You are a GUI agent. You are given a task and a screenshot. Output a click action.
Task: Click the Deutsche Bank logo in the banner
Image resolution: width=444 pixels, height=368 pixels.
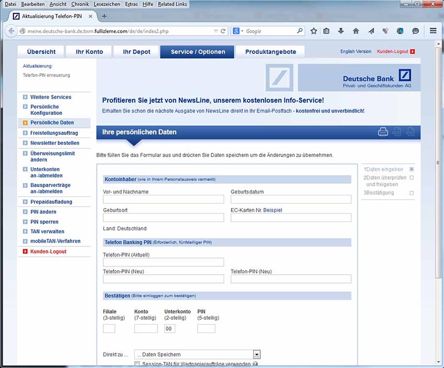[405, 75]
